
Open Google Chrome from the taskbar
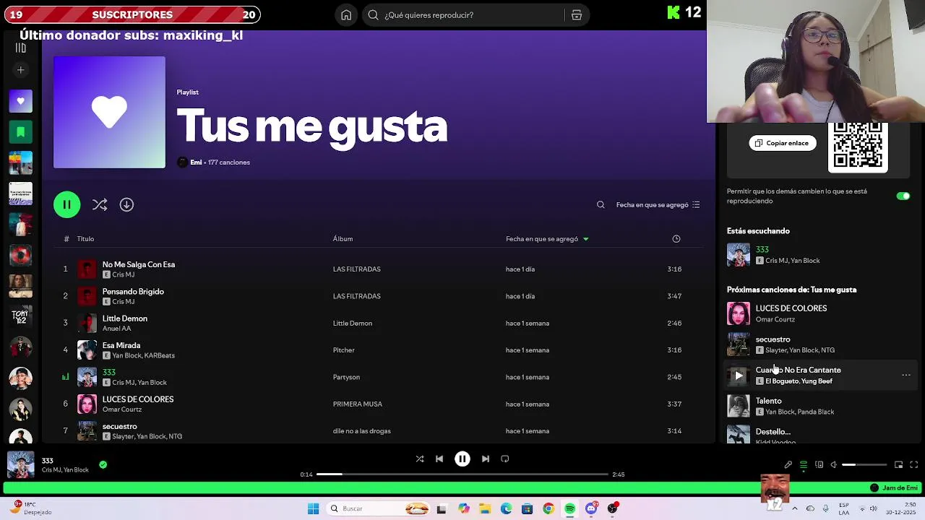pos(548,509)
